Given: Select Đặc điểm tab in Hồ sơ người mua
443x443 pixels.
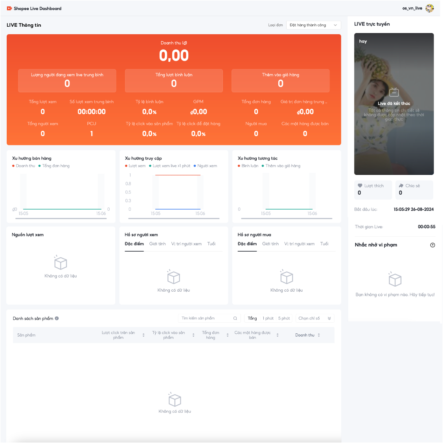Looking at the screenshot, I should coord(247,244).
